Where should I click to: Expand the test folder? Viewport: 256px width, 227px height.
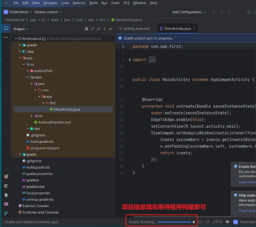point(28,129)
